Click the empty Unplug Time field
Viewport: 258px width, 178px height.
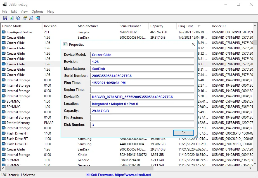pyautogui.click(x=142, y=90)
